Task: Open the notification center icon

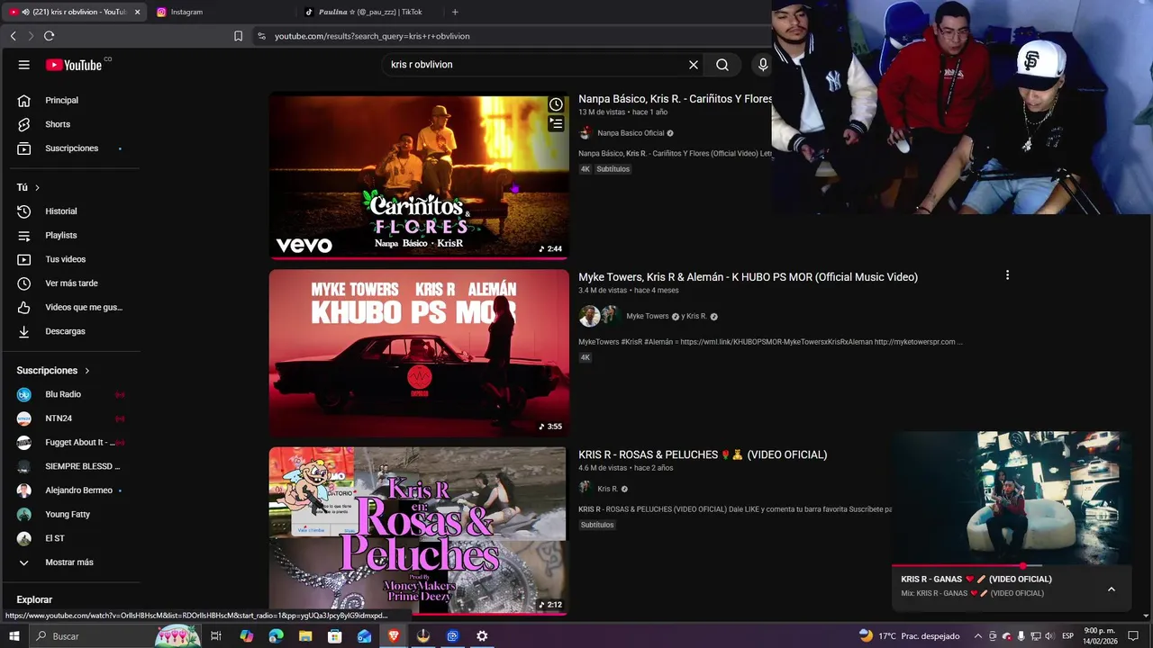Action: 1134,636
